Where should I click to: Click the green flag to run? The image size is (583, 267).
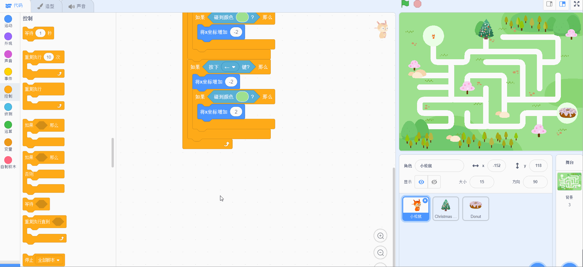(405, 4)
